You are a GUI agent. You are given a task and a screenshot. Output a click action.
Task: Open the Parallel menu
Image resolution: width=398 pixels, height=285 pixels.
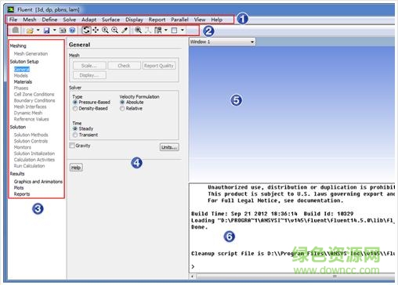pos(179,20)
